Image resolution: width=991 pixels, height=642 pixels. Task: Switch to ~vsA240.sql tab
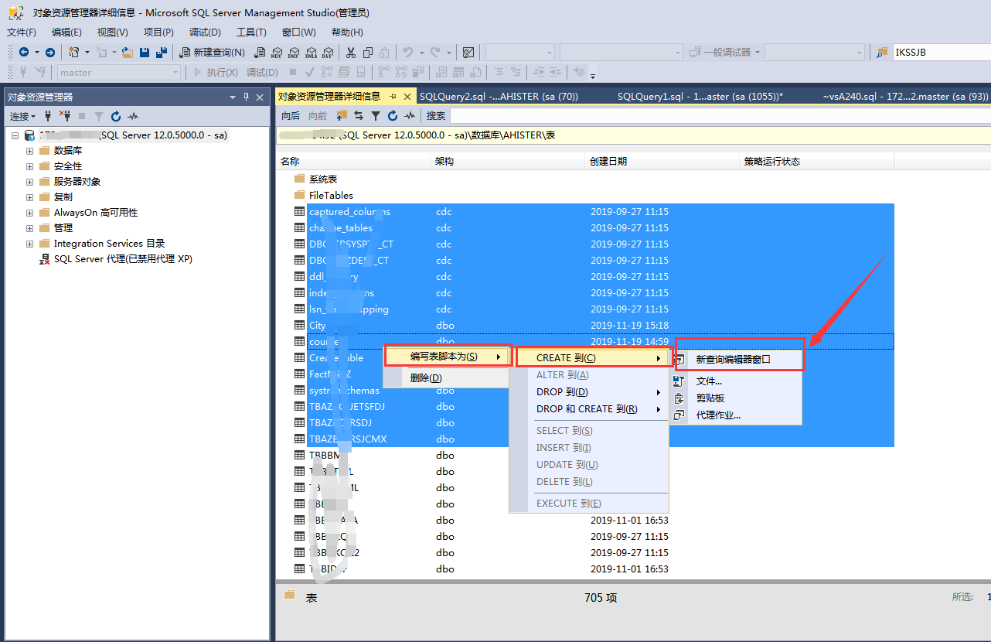(905, 97)
